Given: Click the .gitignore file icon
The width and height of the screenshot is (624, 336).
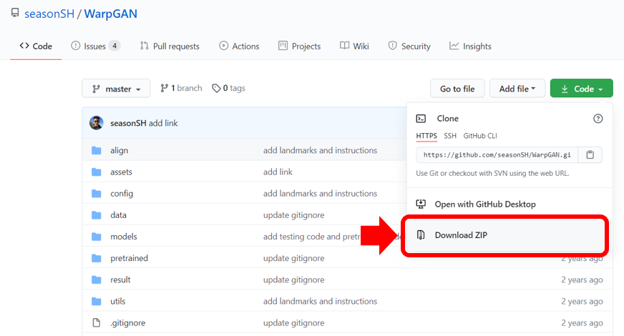Looking at the screenshot, I should pos(97,323).
